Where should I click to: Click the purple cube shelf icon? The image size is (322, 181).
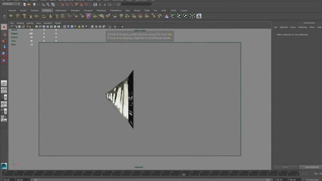click(x=89, y=16)
